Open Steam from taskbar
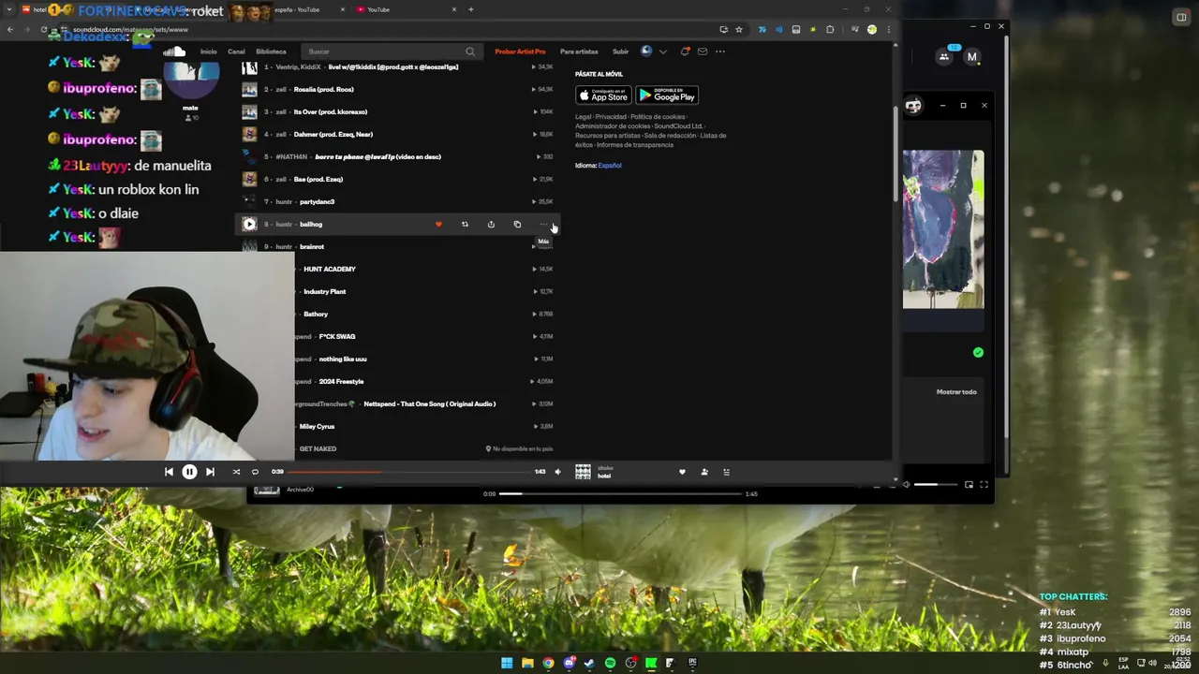1199x674 pixels. point(589,663)
